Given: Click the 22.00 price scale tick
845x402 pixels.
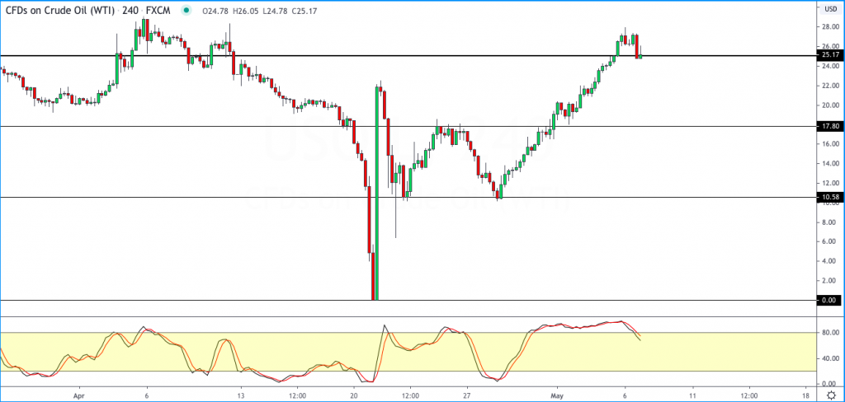Looking at the screenshot, I should pyautogui.click(x=830, y=86).
